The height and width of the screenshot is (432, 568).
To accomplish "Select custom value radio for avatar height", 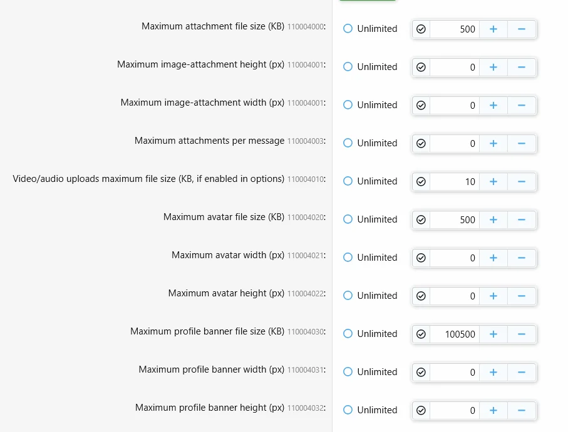I will [421, 296].
